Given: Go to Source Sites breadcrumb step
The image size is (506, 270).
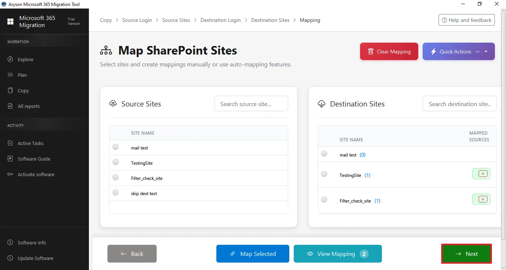Looking at the screenshot, I should (x=176, y=20).
